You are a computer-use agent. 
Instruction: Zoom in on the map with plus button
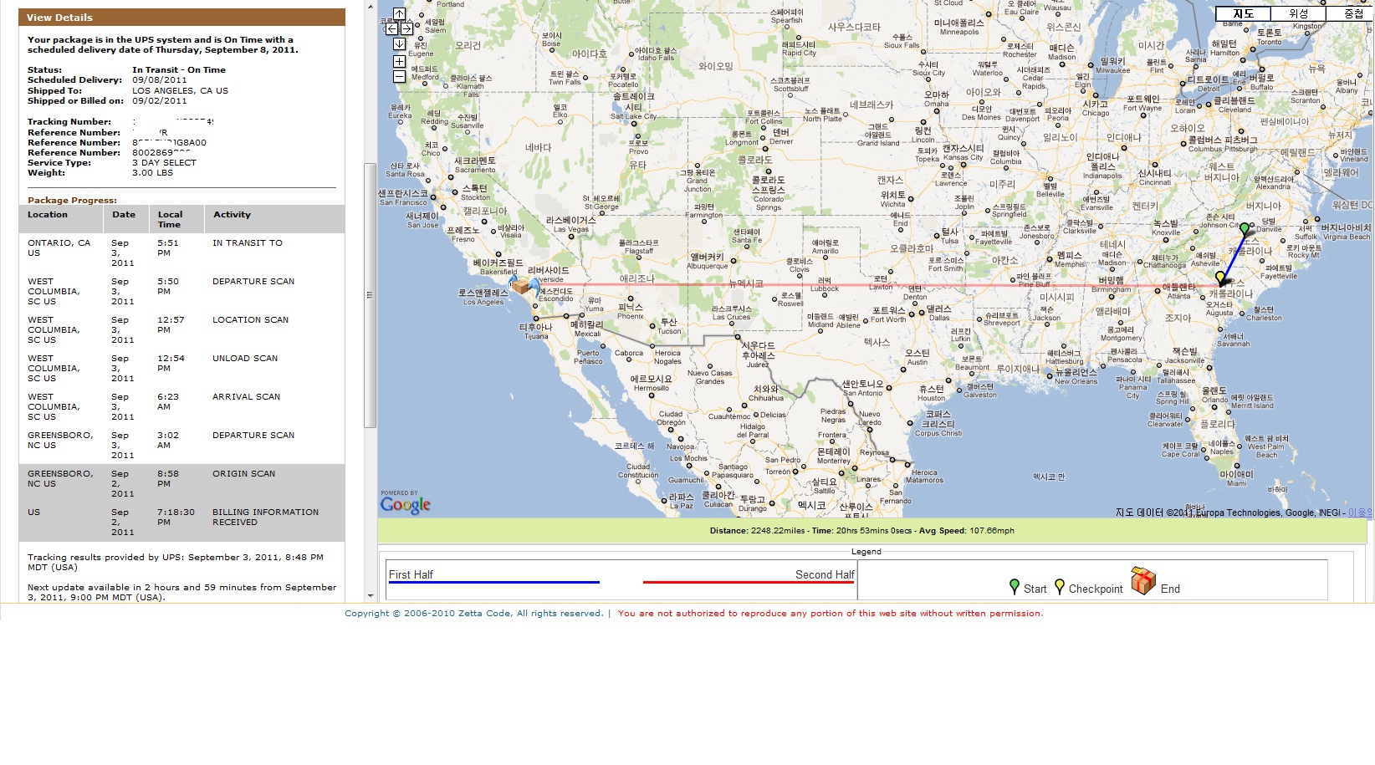pos(399,61)
